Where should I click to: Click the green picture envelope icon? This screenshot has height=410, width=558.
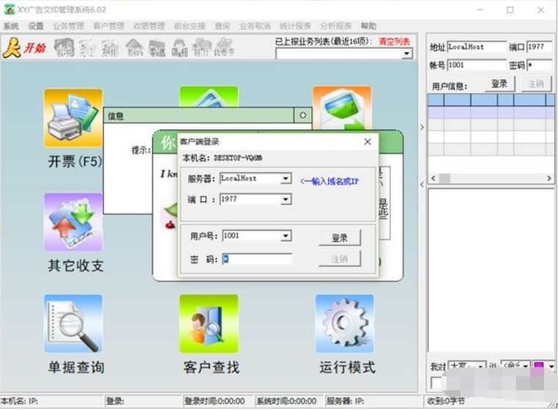[x=342, y=108]
